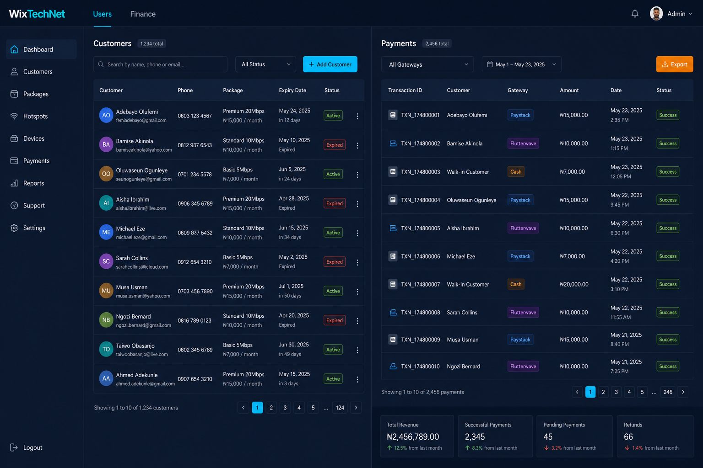Click the transaction icon for TXN_174800002
703x468 pixels.
coord(393,144)
